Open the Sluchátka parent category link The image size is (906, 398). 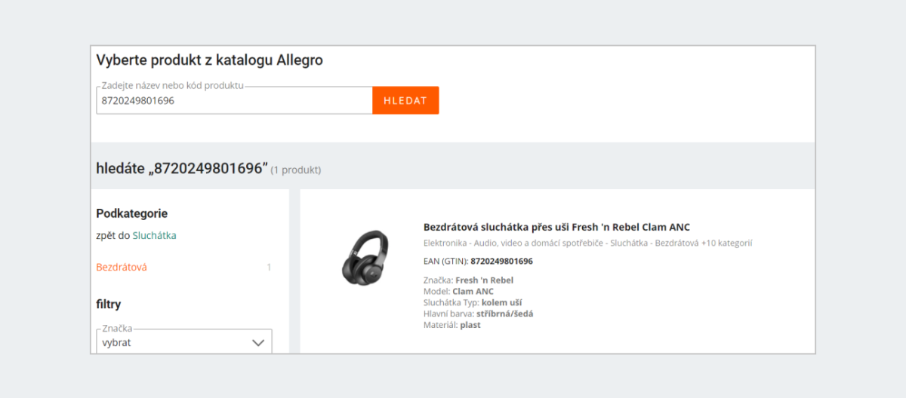(x=154, y=235)
